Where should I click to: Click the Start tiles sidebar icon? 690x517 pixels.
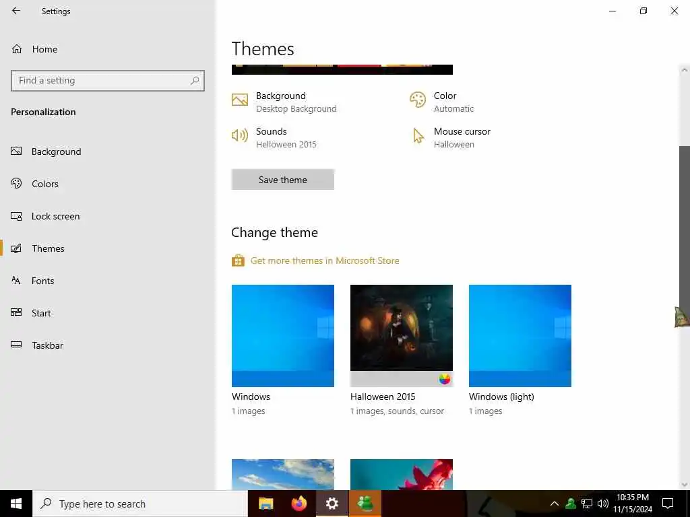(16, 312)
